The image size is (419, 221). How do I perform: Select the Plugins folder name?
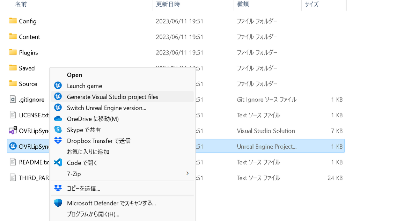pos(28,52)
